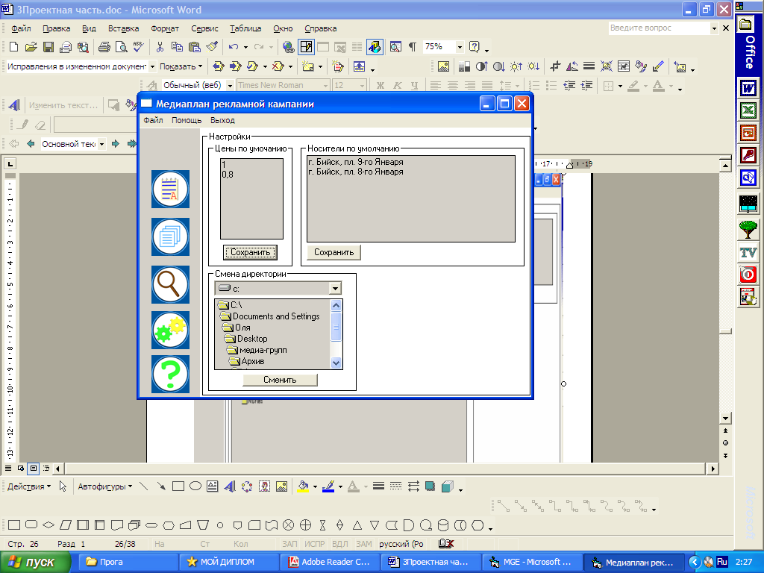Click the Сменить button
Screen dimensions: 764x573
point(280,380)
